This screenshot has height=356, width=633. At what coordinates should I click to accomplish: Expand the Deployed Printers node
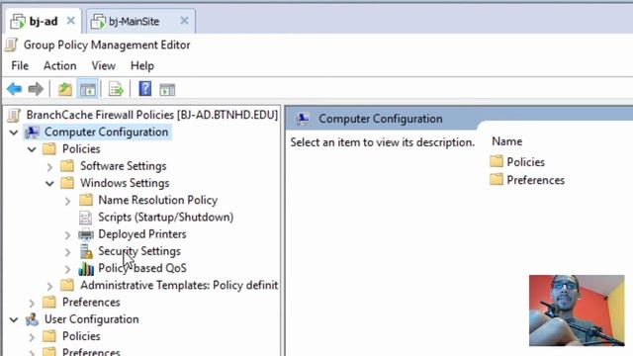coord(68,235)
